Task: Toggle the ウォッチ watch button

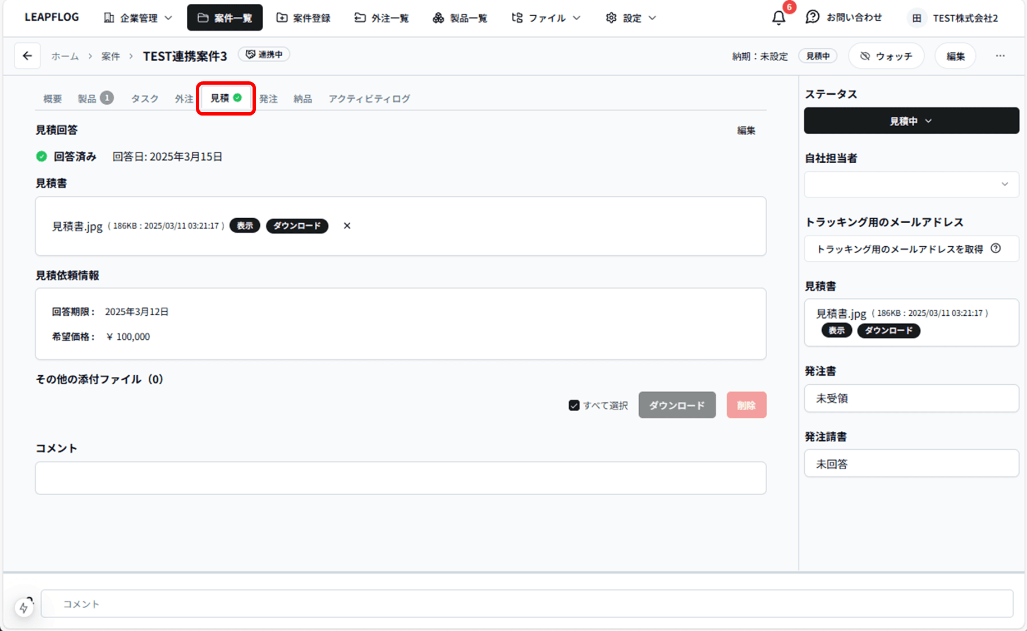Action: 886,56
